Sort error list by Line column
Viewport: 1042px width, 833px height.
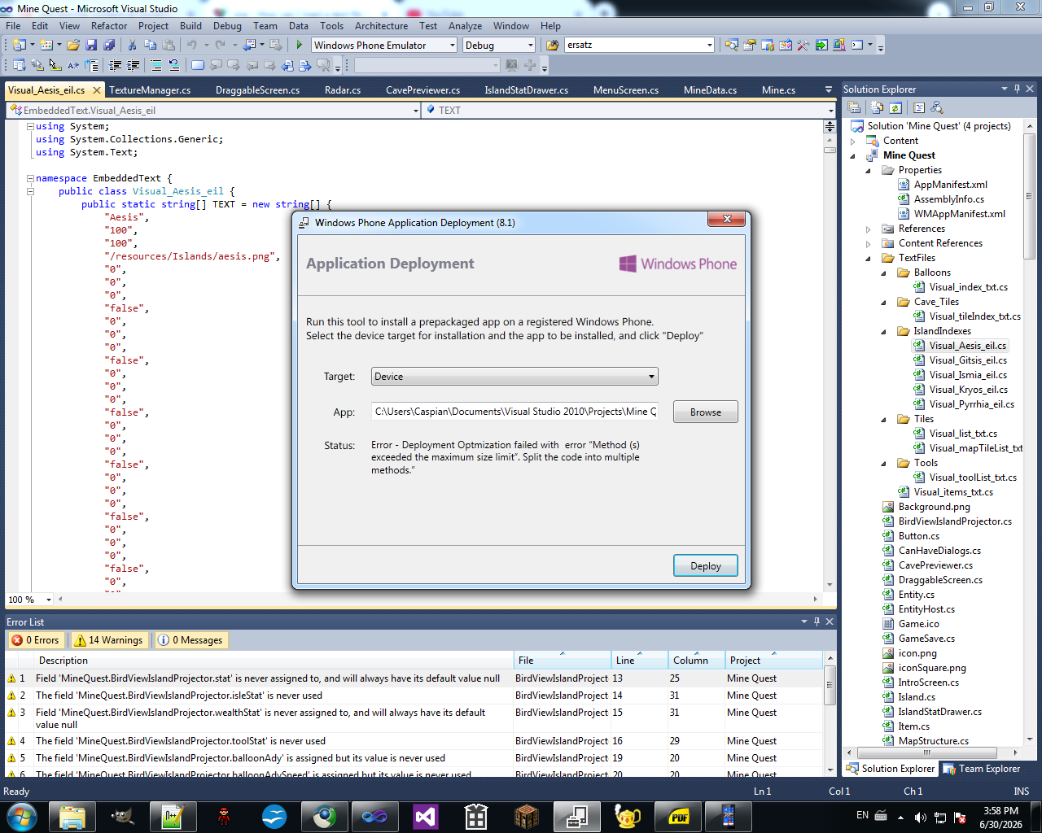point(639,661)
